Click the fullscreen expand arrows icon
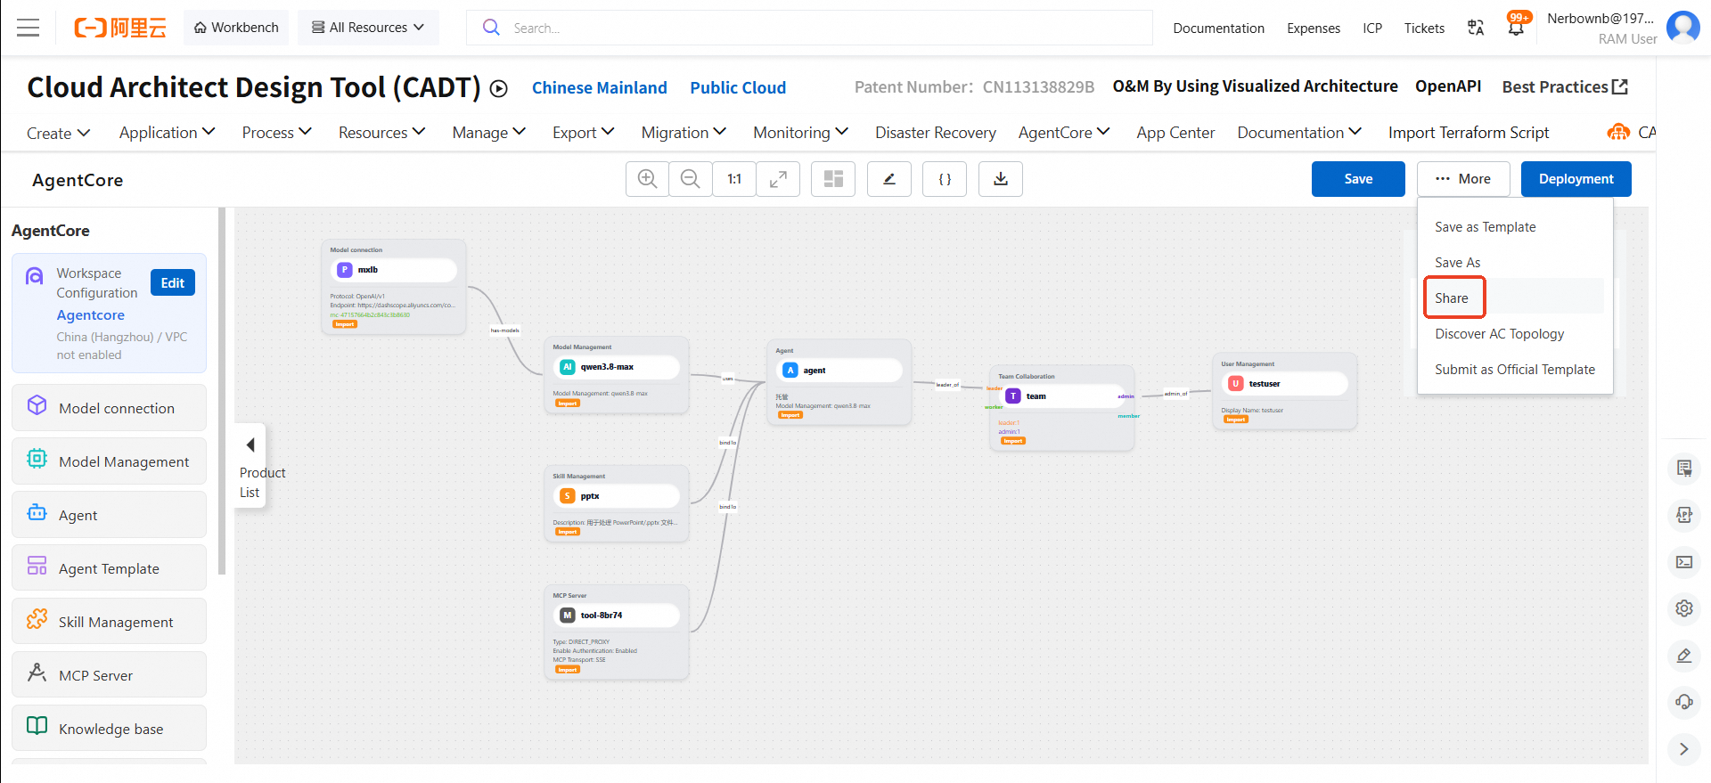The image size is (1711, 783). tap(778, 179)
